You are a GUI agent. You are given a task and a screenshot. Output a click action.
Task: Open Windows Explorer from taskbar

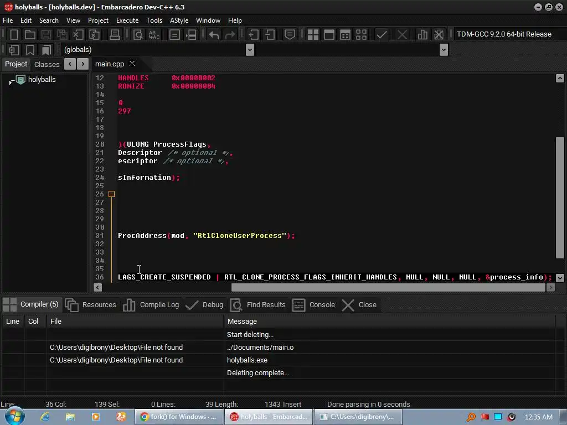pos(70,417)
